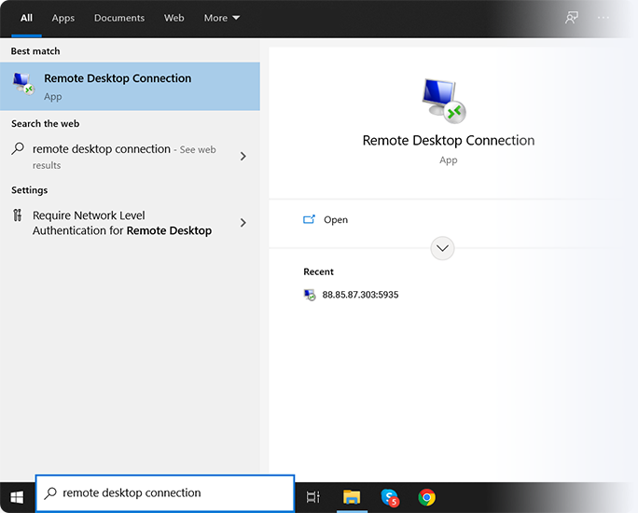Select the Remote Desktop Connection best match
Screen dimensions: 638x513
point(130,87)
